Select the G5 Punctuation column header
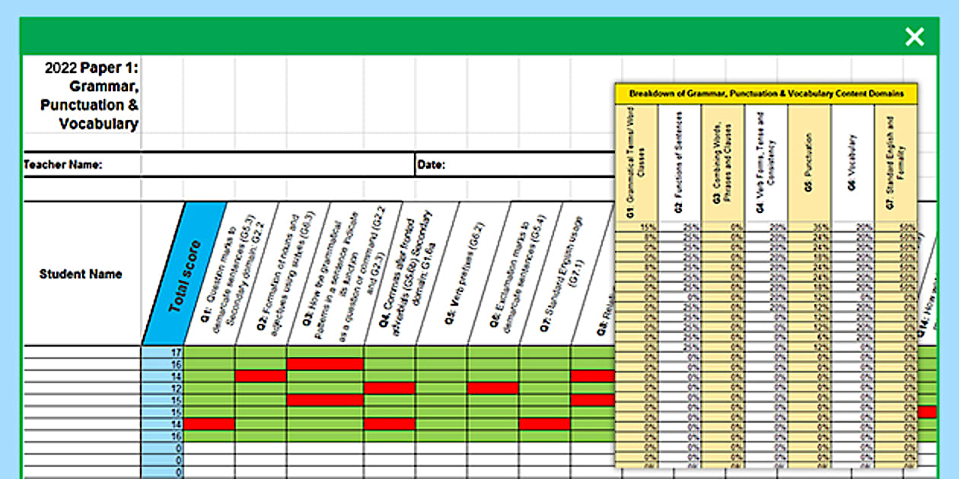This screenshot has width=959, height=479. tap(809, 163)
